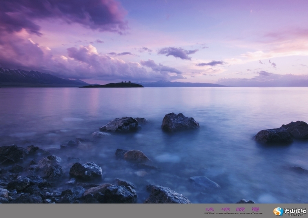The height and width of the screenshot is (218, 308).
Task: Click the Tianshan forum bubble logo icon
Action: (x=278, y=211)
